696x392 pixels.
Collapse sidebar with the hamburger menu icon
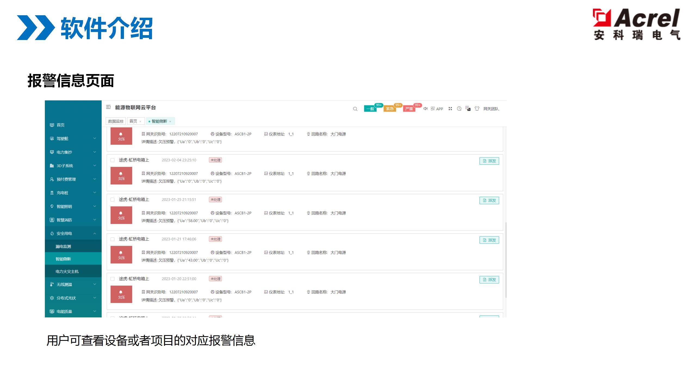pos(108,107)
